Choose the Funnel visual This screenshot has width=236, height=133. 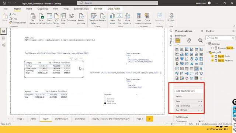tap(182, 59)
